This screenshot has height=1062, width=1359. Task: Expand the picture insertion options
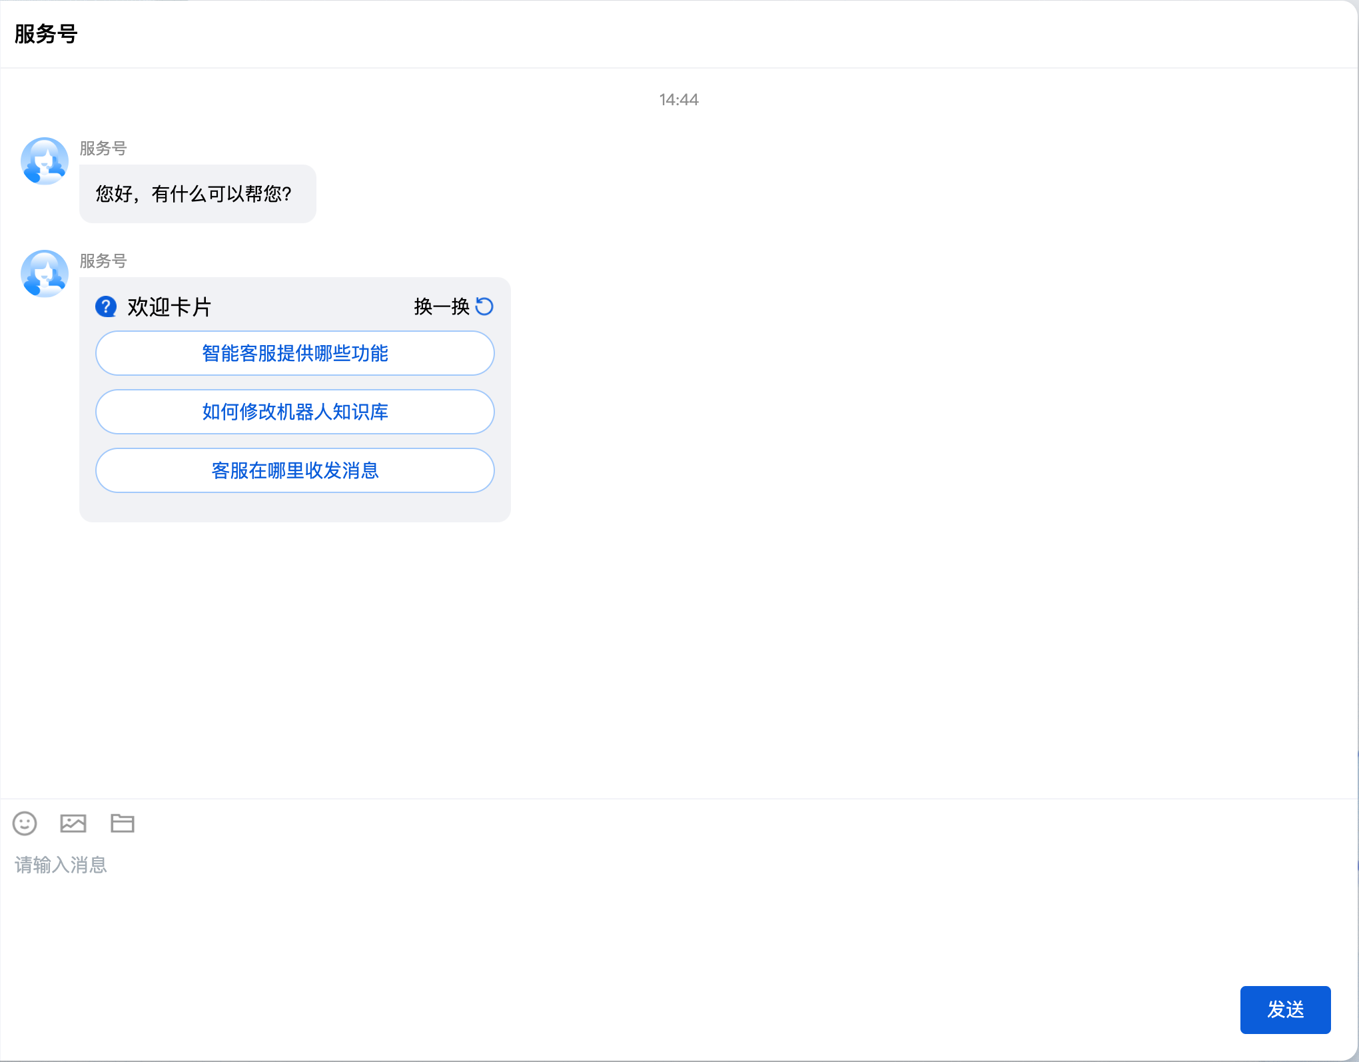click(73, 823)
